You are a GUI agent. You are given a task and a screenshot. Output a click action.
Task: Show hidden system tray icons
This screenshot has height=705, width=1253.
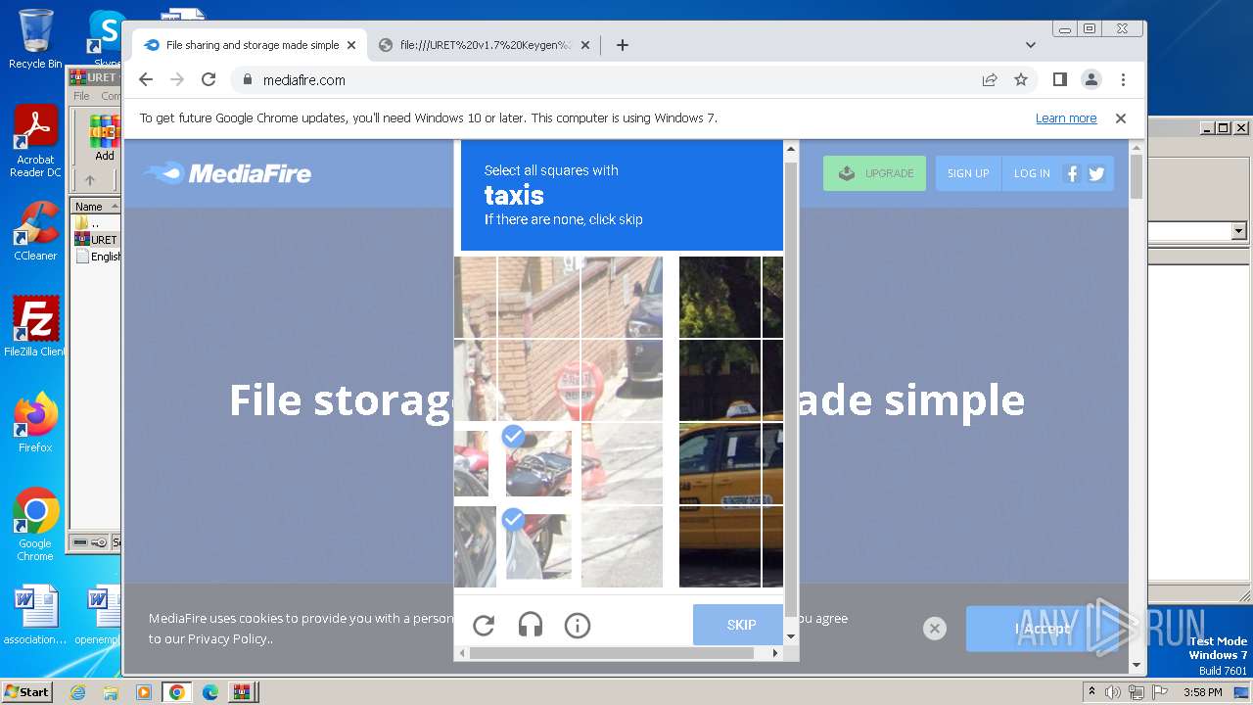1091,692
